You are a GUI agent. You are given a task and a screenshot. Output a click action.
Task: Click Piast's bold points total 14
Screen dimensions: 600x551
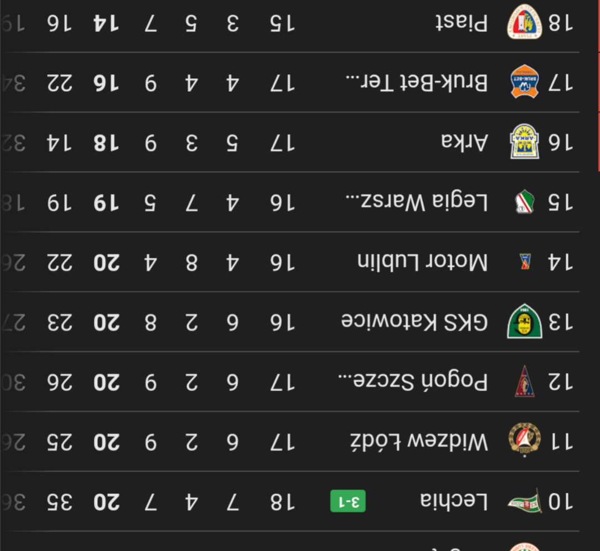click(106, 23)
